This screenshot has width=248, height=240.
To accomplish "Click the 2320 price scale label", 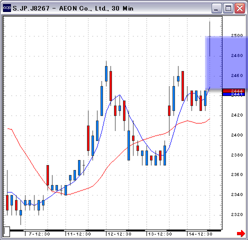I will [x=237, y=214].
